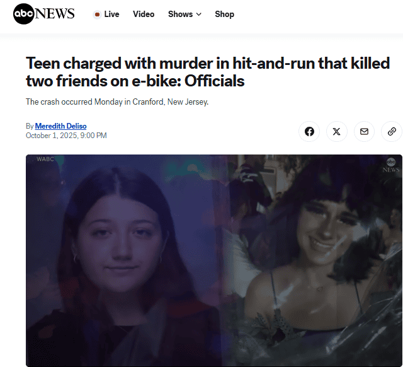403x367 pixels.
Task: Open the Shop menu item
Action: coord(224,14)
